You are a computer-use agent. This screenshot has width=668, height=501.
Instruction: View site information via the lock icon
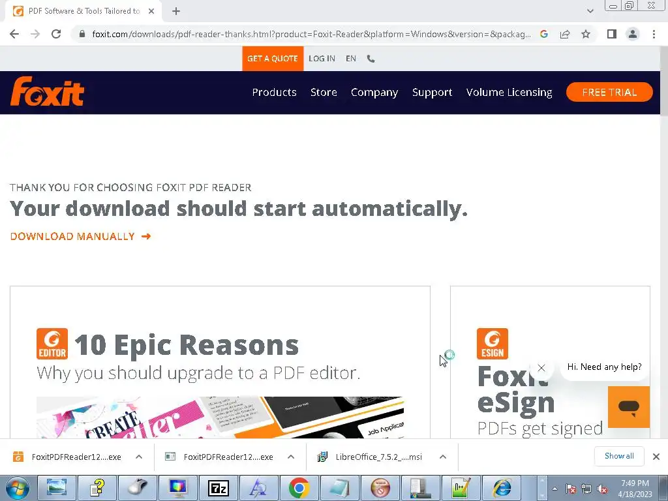82,34
